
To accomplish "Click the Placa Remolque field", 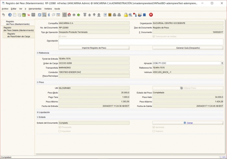I will click(94, 76).
